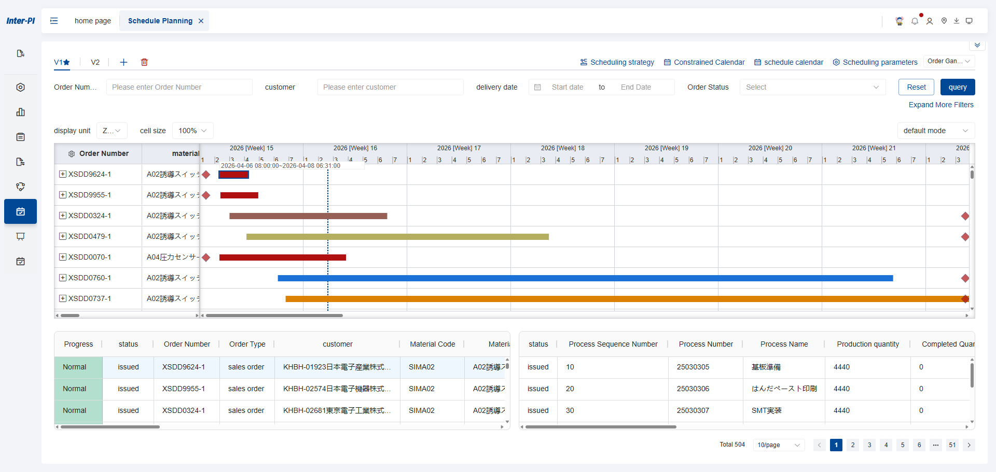Click the Gantt horizontal scrollbar
Screen dimensions: 996x472
click(274, 315)
